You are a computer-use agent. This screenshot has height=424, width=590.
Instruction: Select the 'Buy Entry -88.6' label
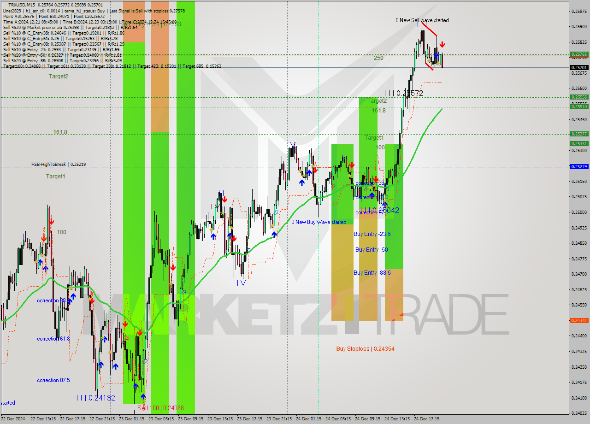tap(372, 273)
